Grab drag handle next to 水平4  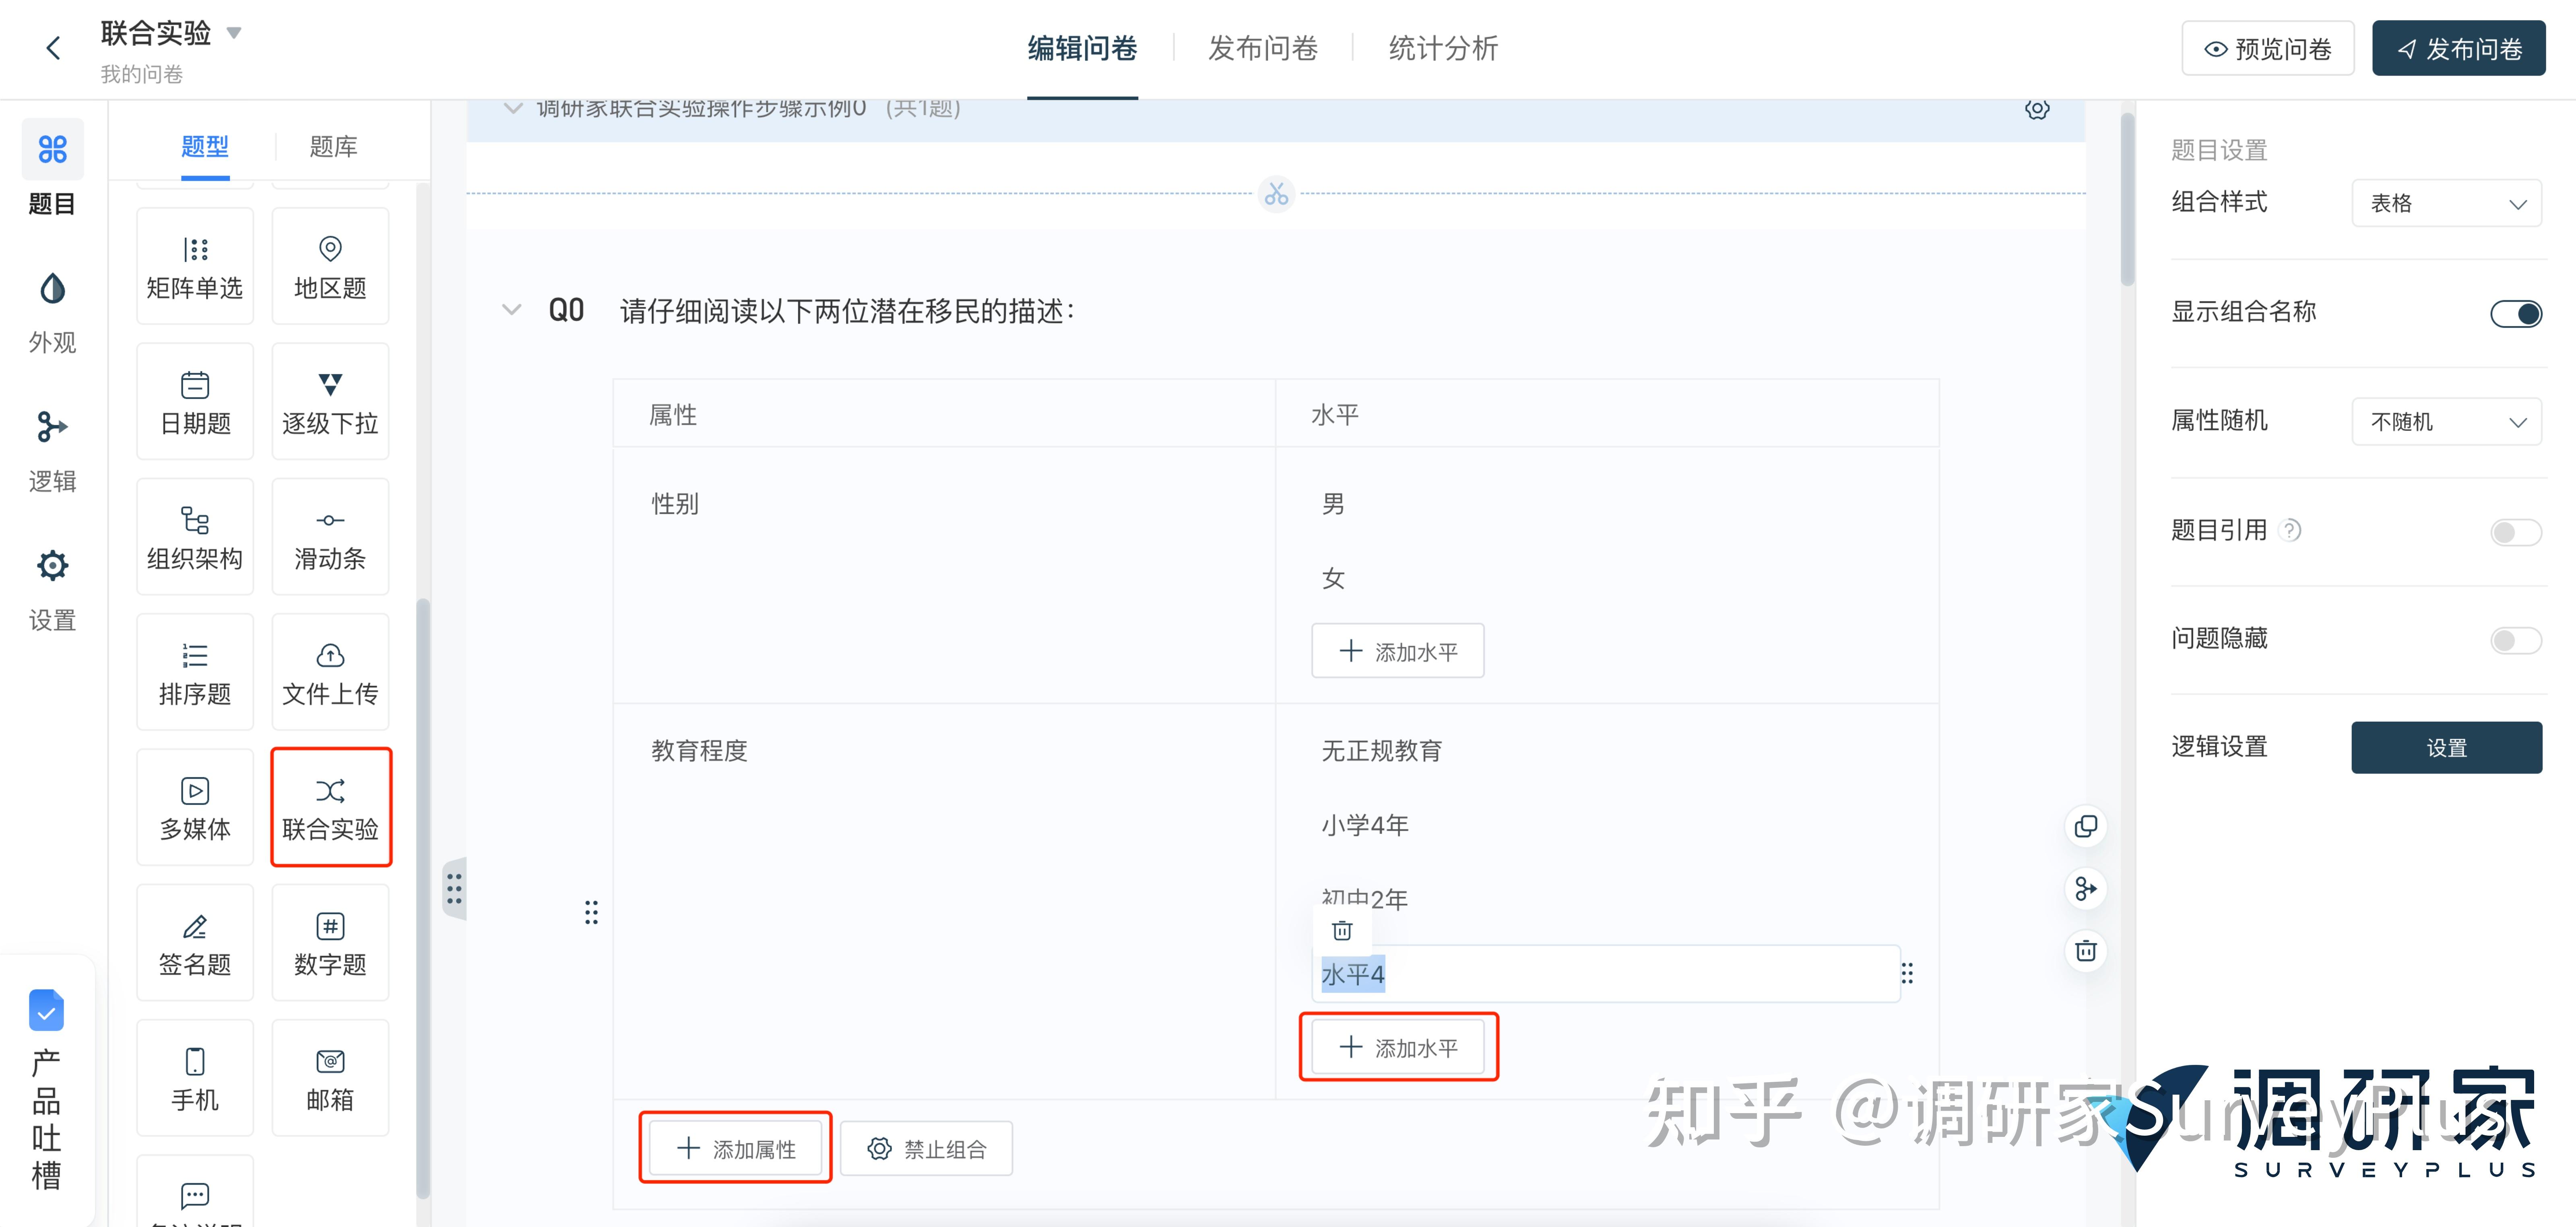(1907, 973)
